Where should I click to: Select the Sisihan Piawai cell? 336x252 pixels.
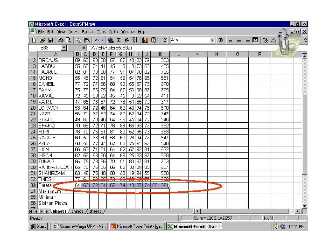56,203
